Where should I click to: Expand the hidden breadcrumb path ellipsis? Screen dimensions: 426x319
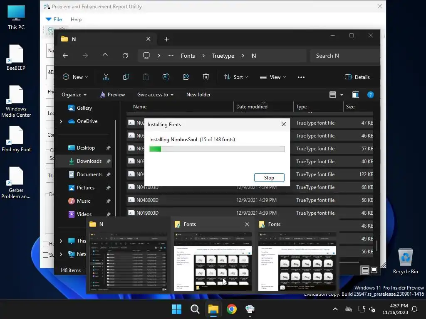coord(171,56)
